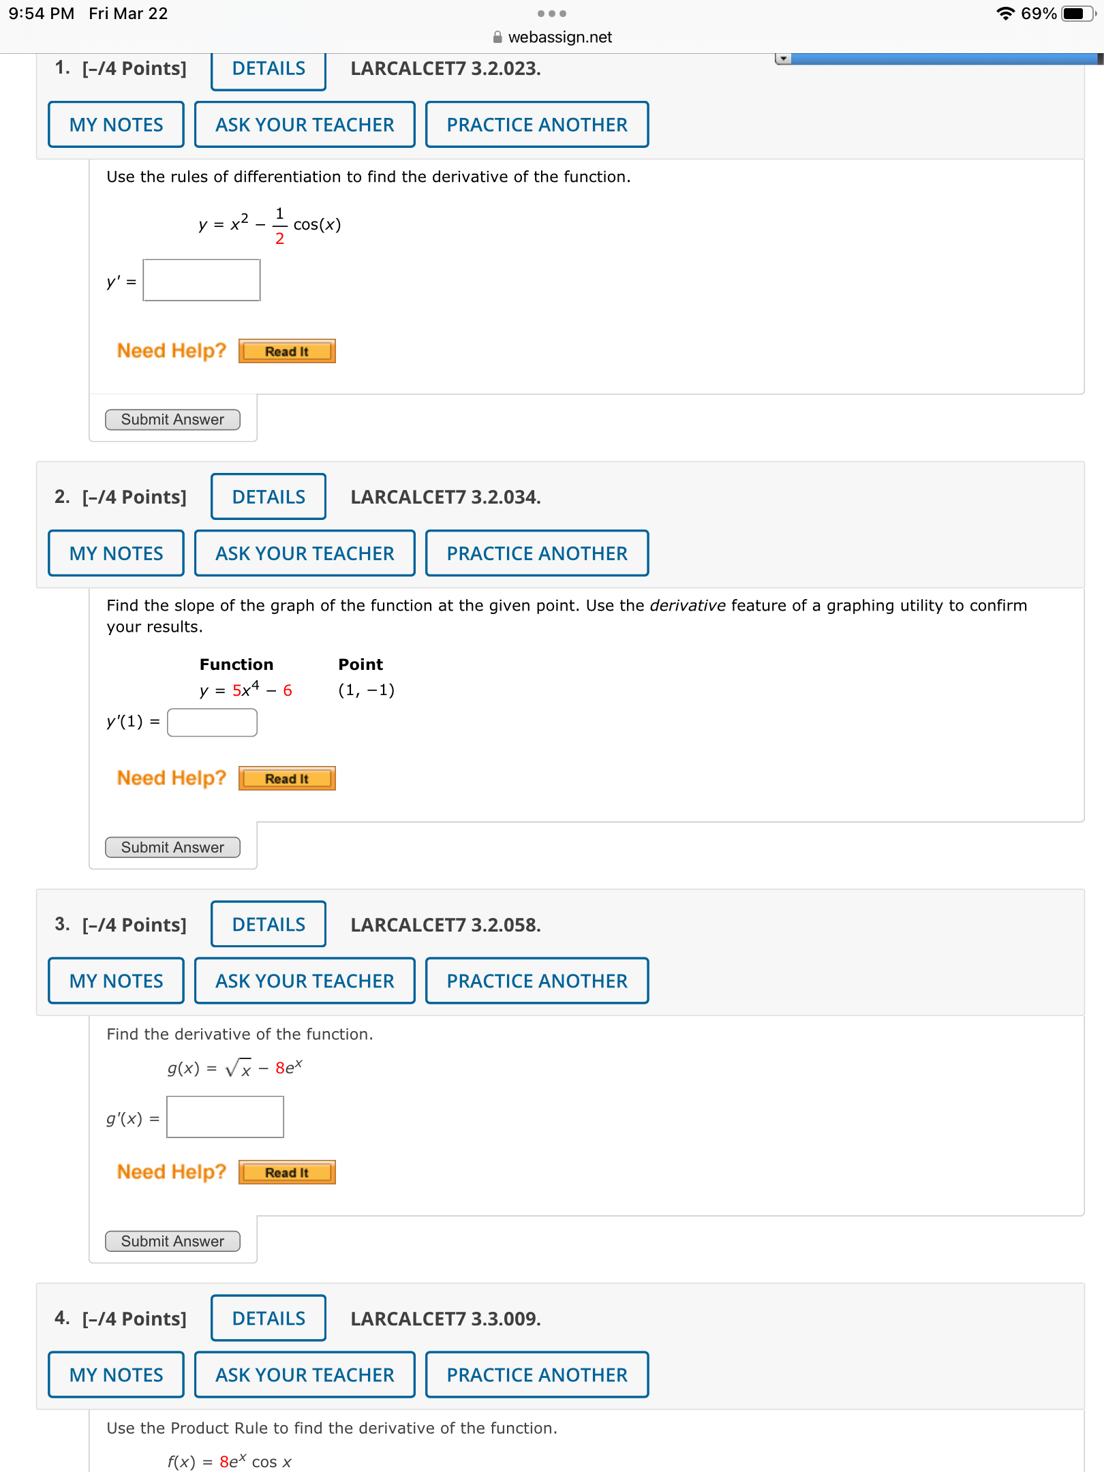Tap the webassign.net address bar

pos(552,37)
